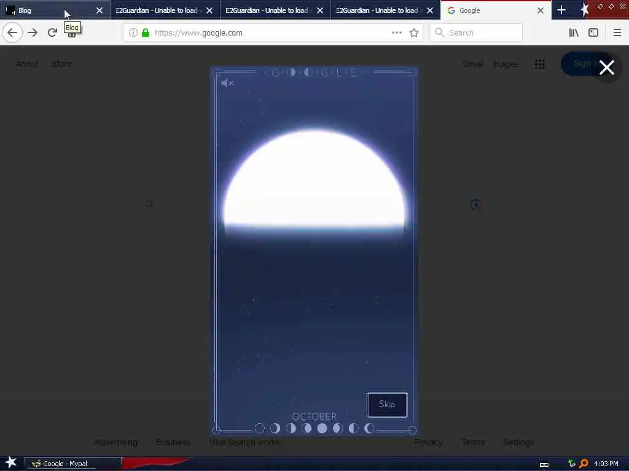629x471 pixels.
Task: Open the browser hamburger menu
Action: pos(617,33)
